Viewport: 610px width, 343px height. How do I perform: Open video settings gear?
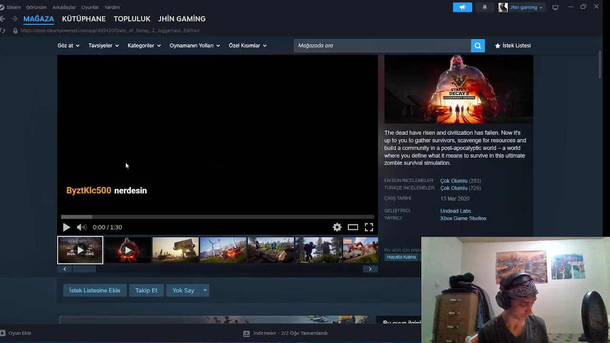[x=337, y=227]
